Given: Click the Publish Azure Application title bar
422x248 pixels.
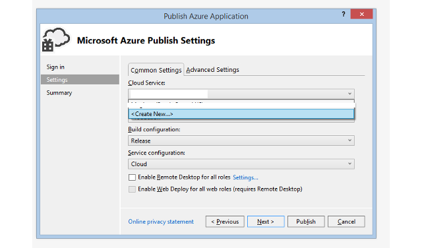Looking at the screenshot, I should [206, 16].
